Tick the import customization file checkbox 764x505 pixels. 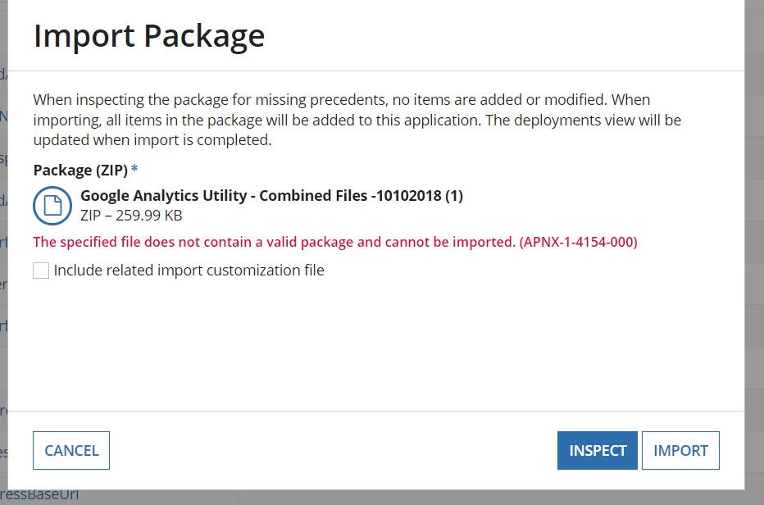click(41, 271)
